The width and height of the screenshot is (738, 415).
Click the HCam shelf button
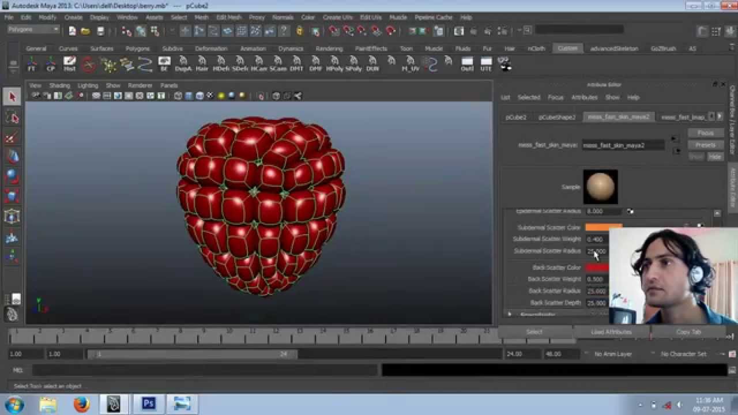pyautogui.click(x=259, y=64)
